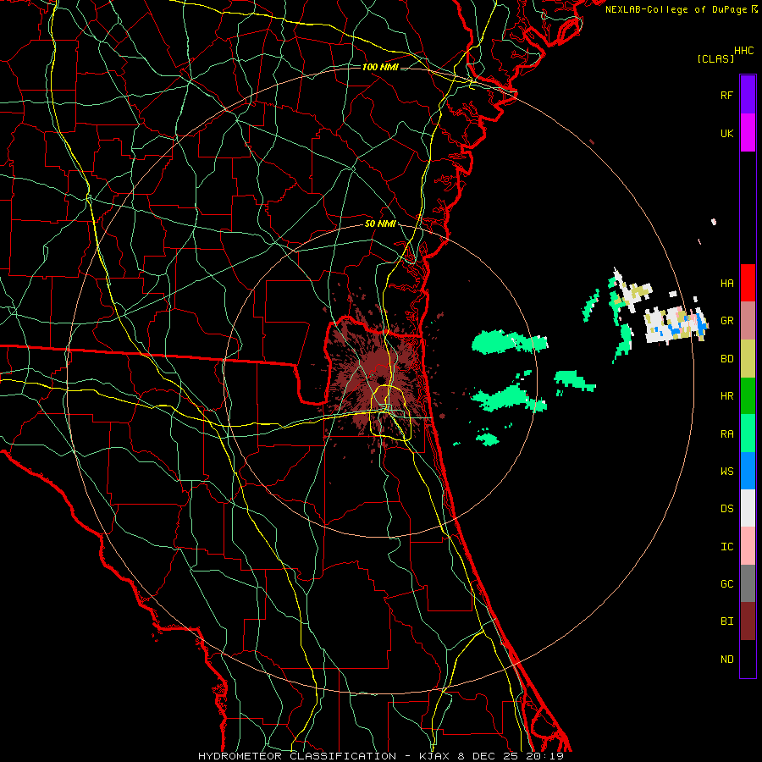This screenshot has height=762, width=762.
Task: Click the "GC" legend label
Action: (x=726, y=584)
